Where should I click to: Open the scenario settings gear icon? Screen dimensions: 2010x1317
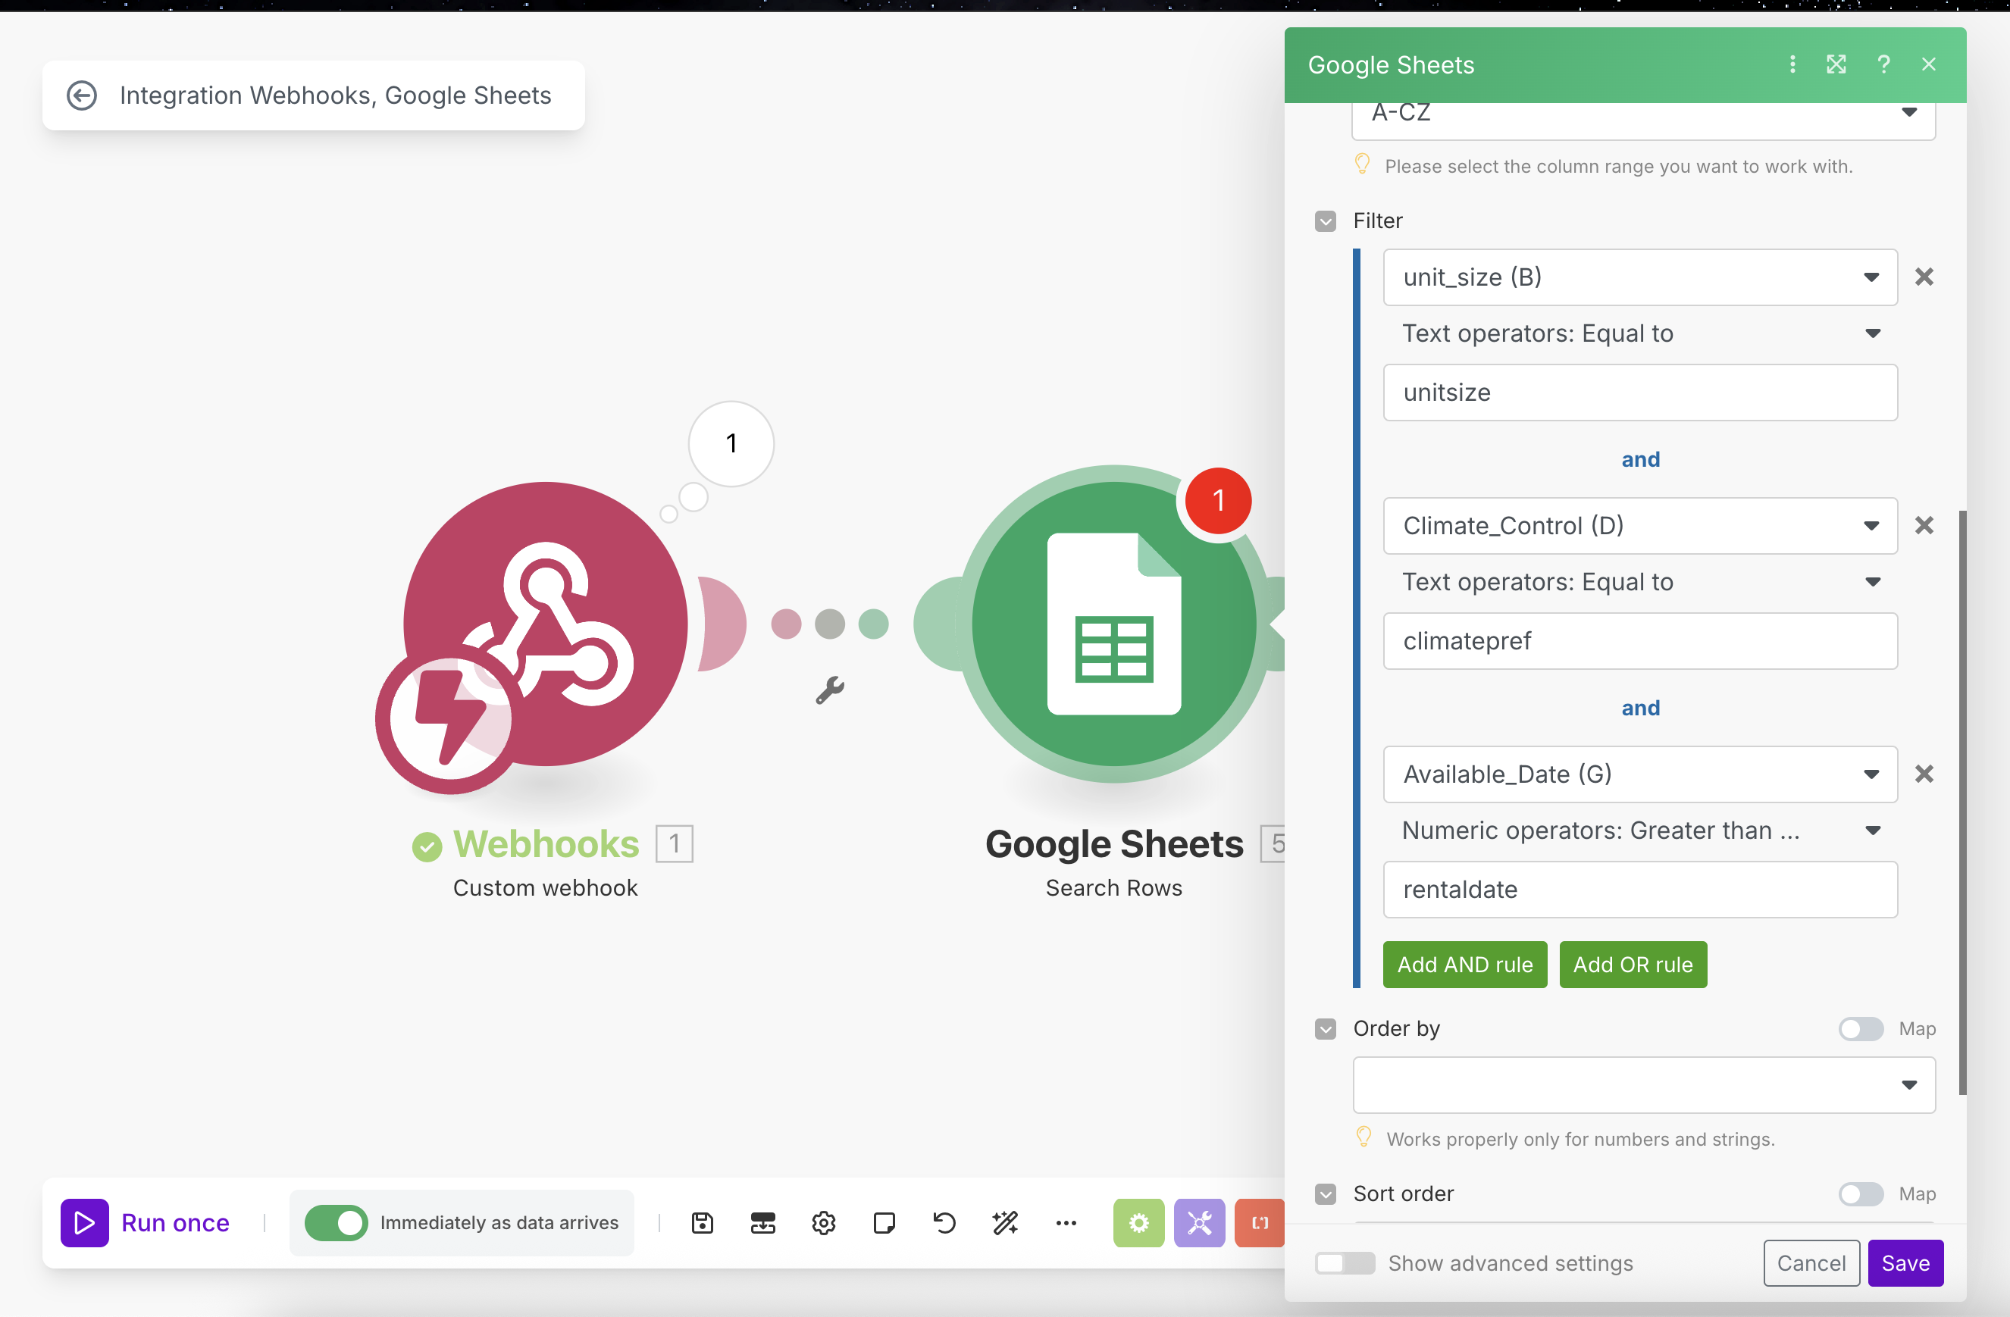(x=823, y=1222)
